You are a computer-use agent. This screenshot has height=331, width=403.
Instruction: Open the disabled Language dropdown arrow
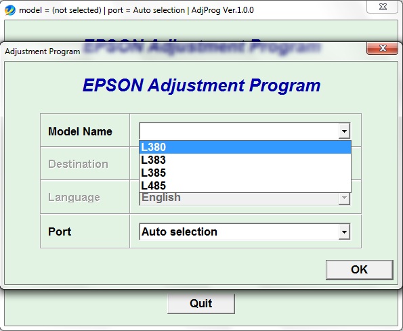click(344, 198)
